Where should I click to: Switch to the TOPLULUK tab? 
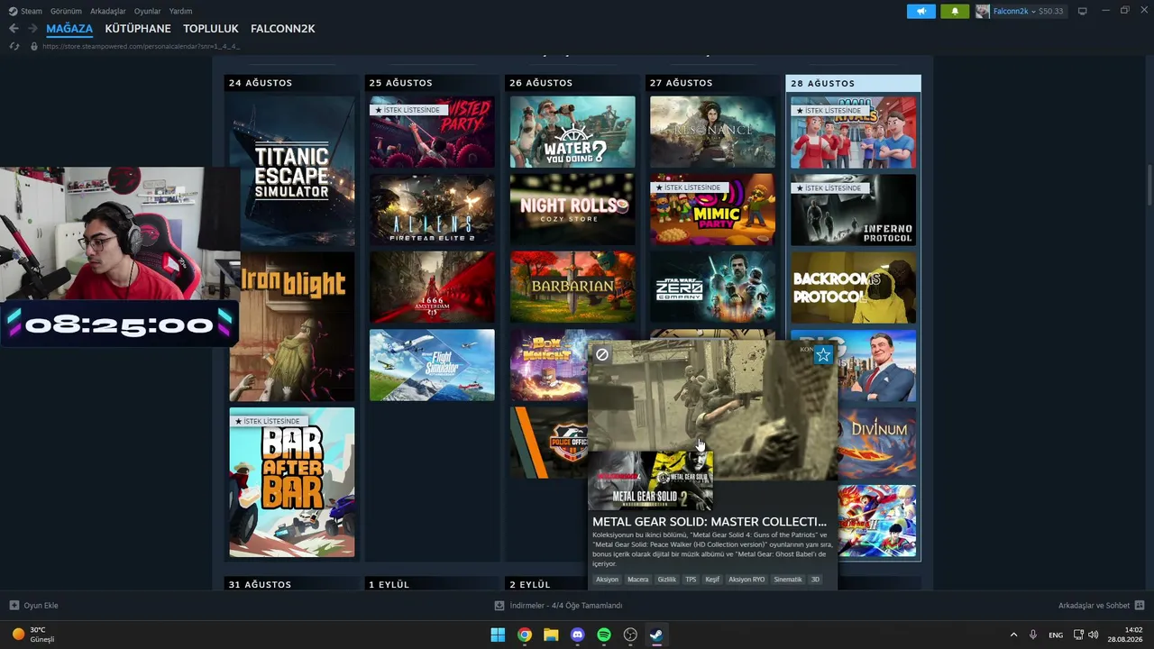[x=211, y=29]
